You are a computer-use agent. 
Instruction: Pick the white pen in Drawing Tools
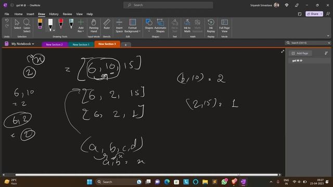pyautogui.click(x=50, y=24)
